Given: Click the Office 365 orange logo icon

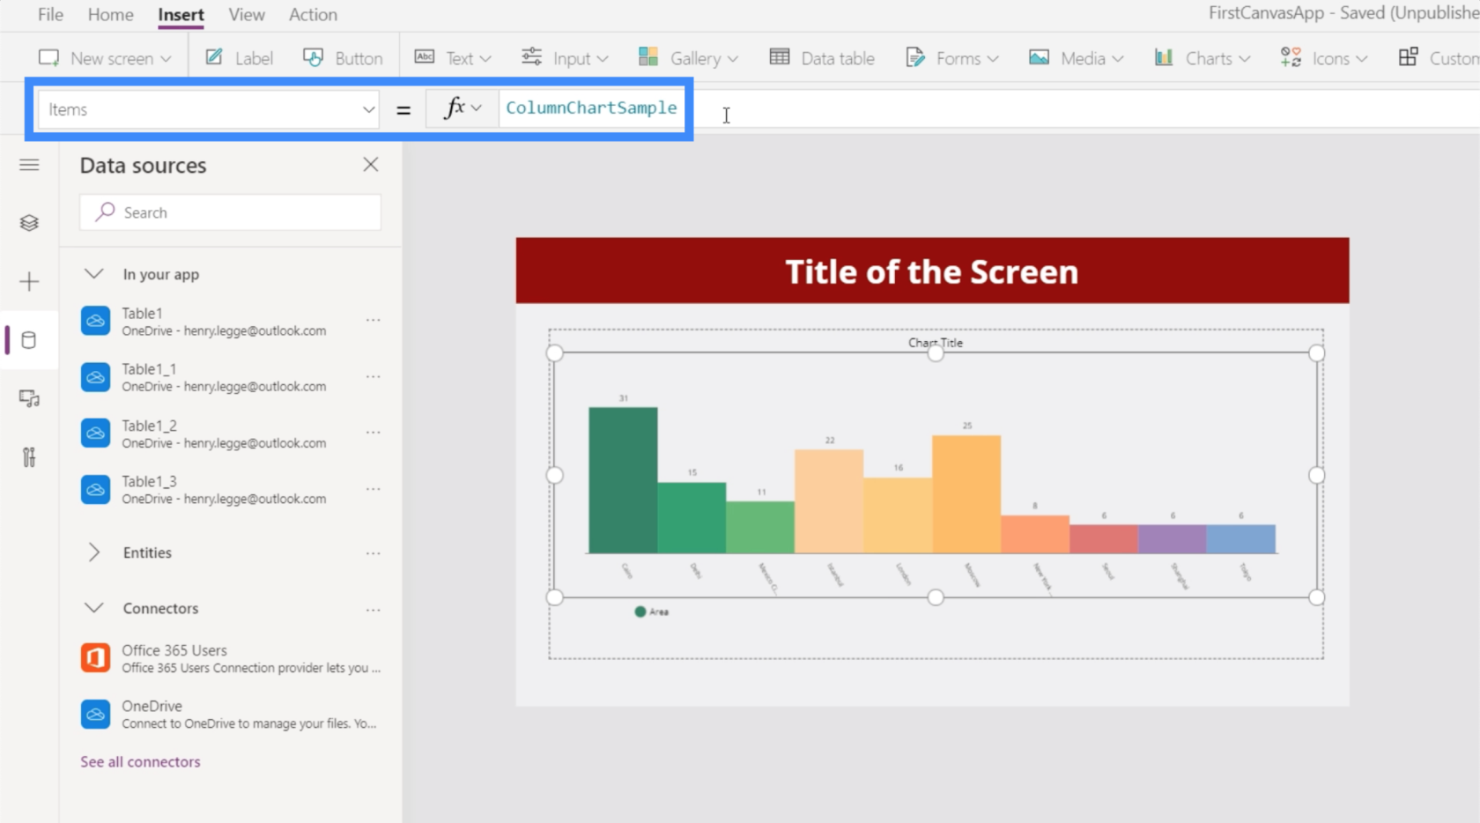Looking at the screenshot, I should point(95,657).
